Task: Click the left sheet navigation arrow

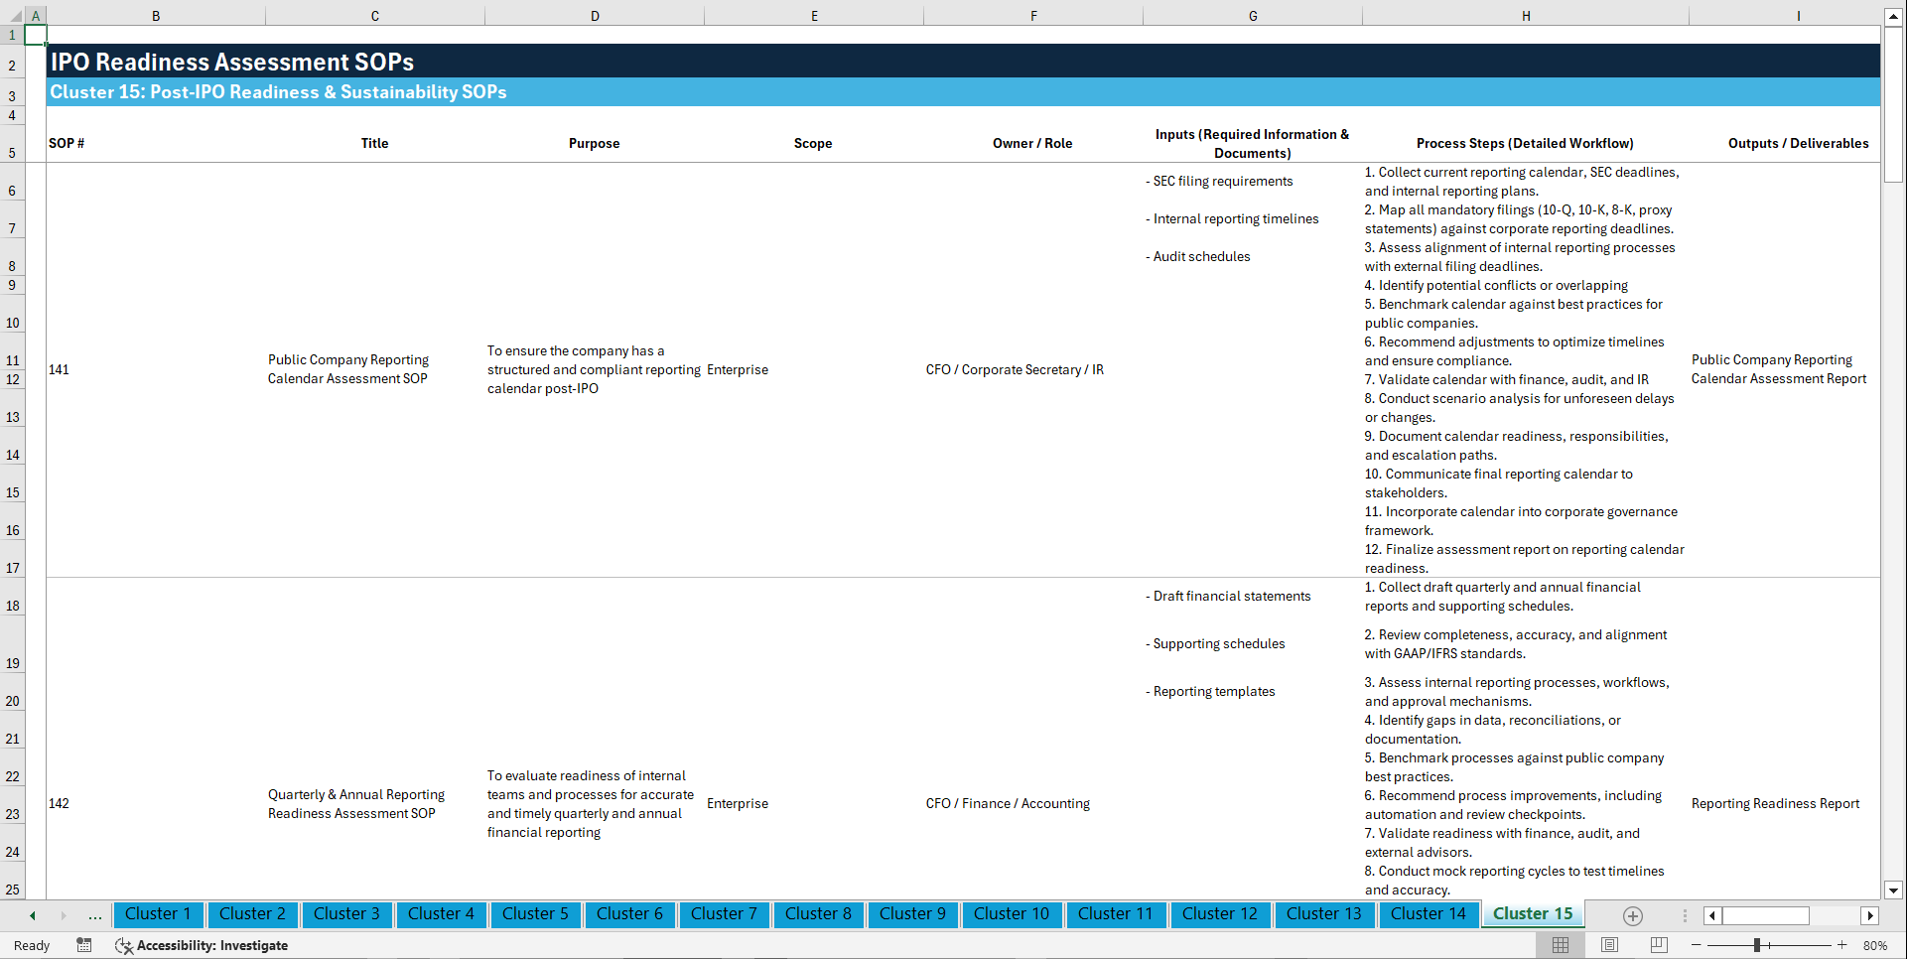Action: [x=31, y=914]
